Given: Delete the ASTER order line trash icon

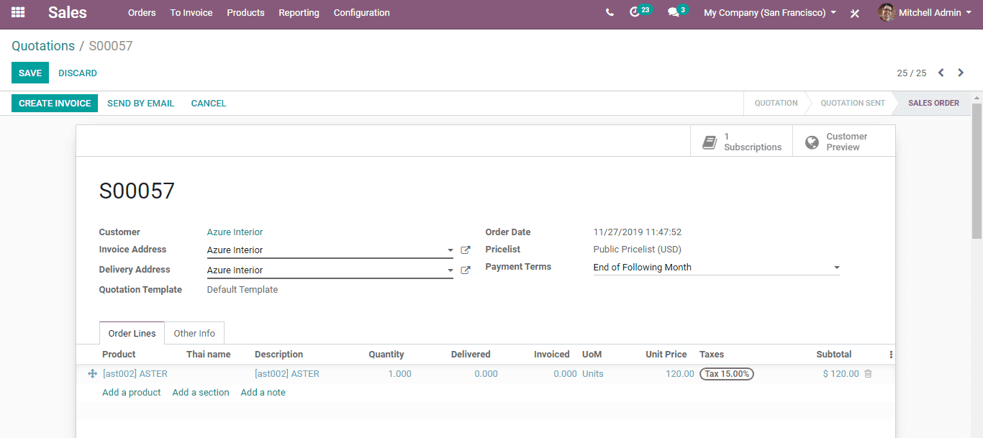Looking at the screenshot, I should tap(868, 374).
